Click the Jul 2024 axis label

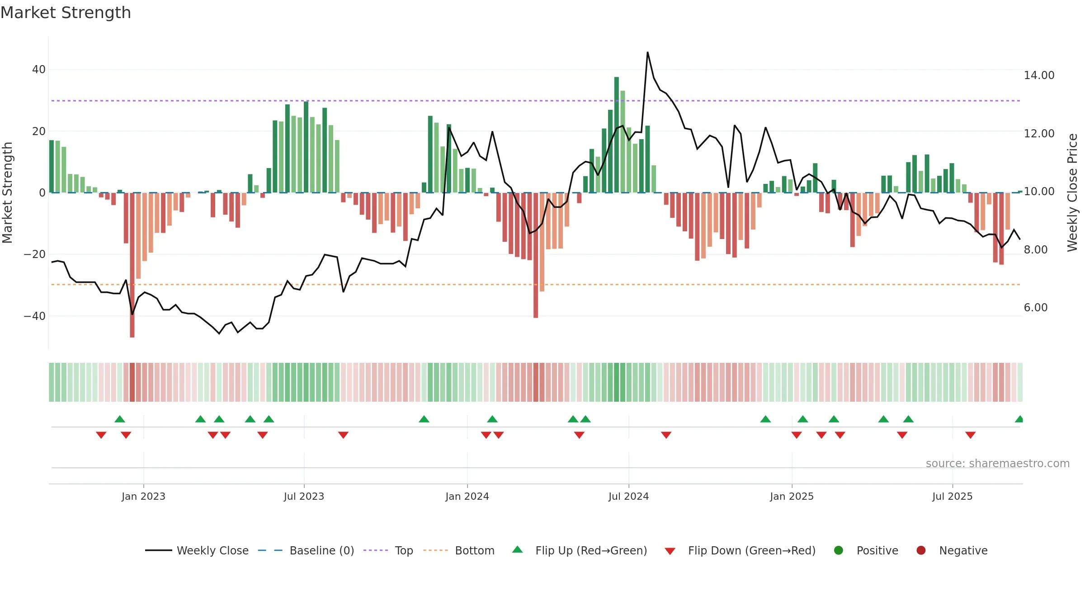tap(628, 496)
